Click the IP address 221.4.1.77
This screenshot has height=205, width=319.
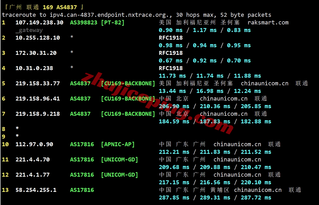pos(33,175)
